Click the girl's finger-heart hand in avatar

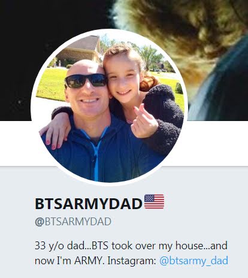coord(144,122)
